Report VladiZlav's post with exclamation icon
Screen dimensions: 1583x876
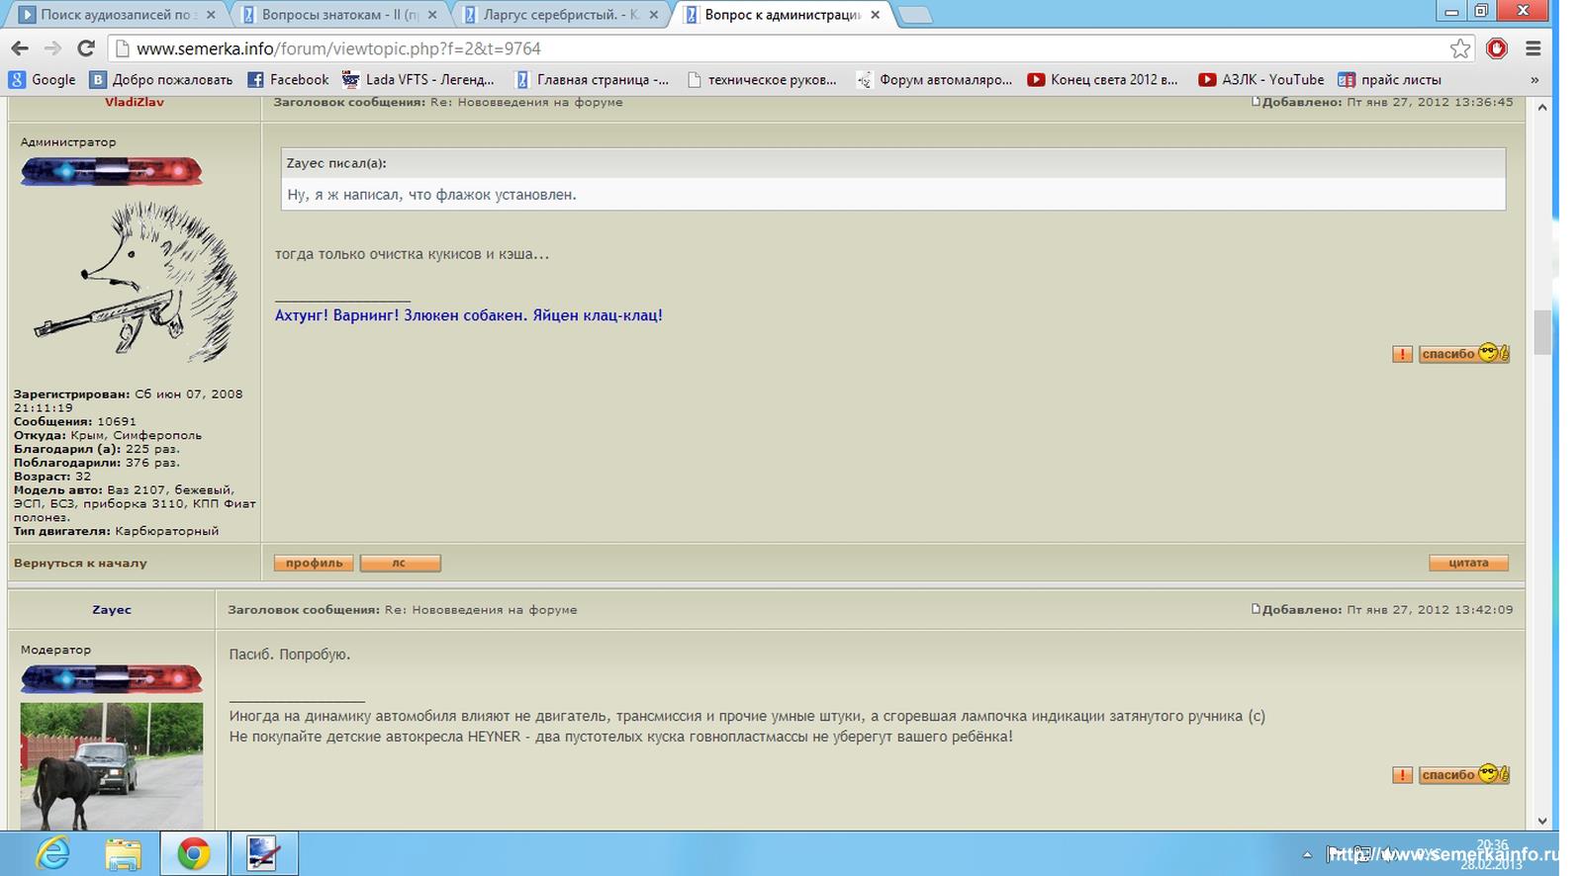point(1402,354)
